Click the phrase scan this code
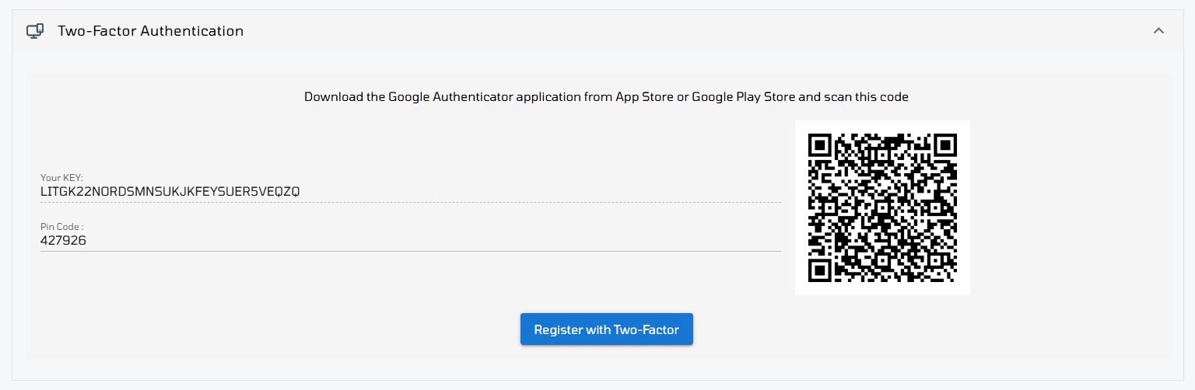This screenshot has height=390, width=1195. (x=865, y=97)
